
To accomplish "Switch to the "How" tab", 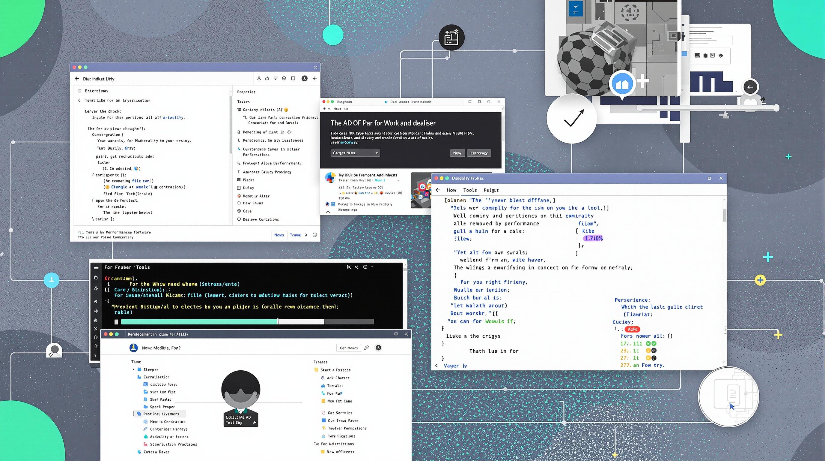I will [x=451, y=190].
